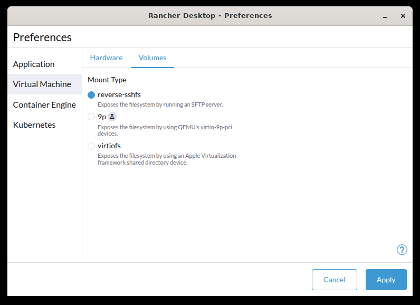Enable the virtiofs mount type option
This screenshot has height=305, width=420.
coord(91,146)
